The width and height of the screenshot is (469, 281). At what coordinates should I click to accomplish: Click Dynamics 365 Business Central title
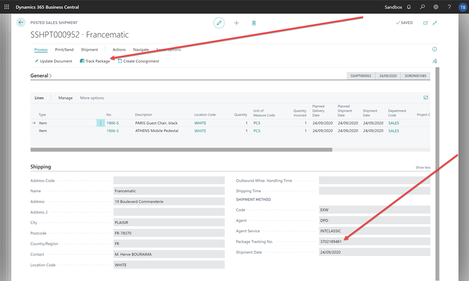(x=47, y=7)
